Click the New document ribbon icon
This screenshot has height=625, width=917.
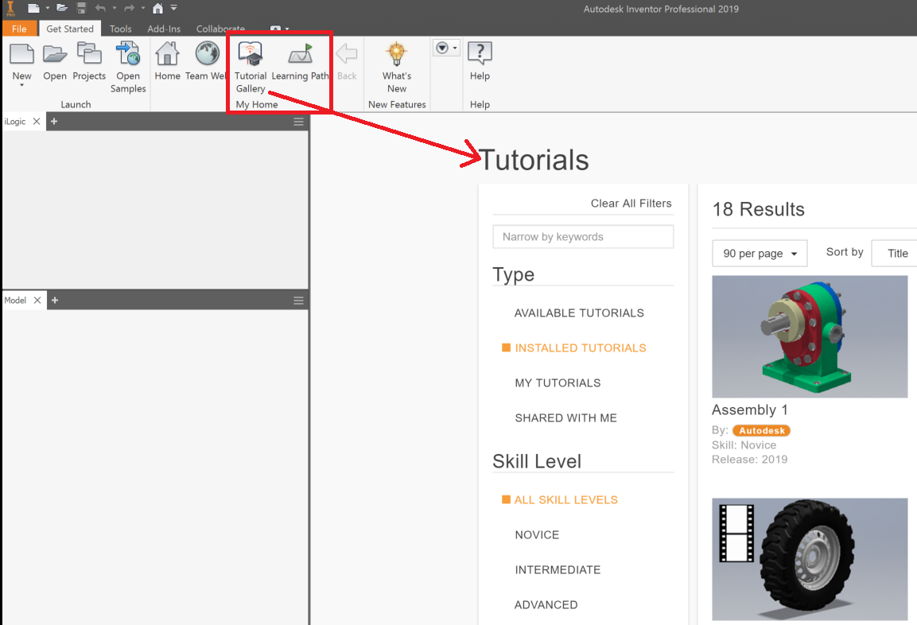tap(21, 54)
